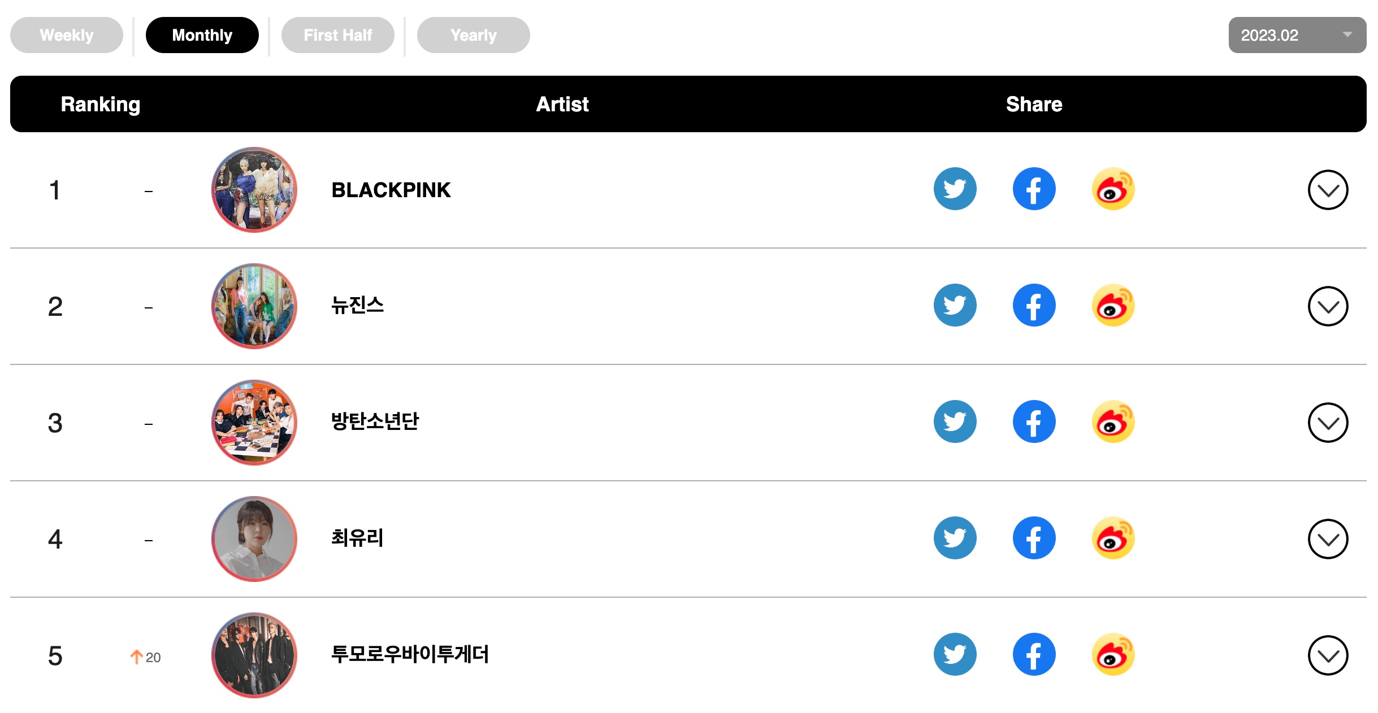Image resolution: width=1378 pixels, height=713 pixels.
Task: Open the 2023.02 month dropdown
Action: 1297,35
